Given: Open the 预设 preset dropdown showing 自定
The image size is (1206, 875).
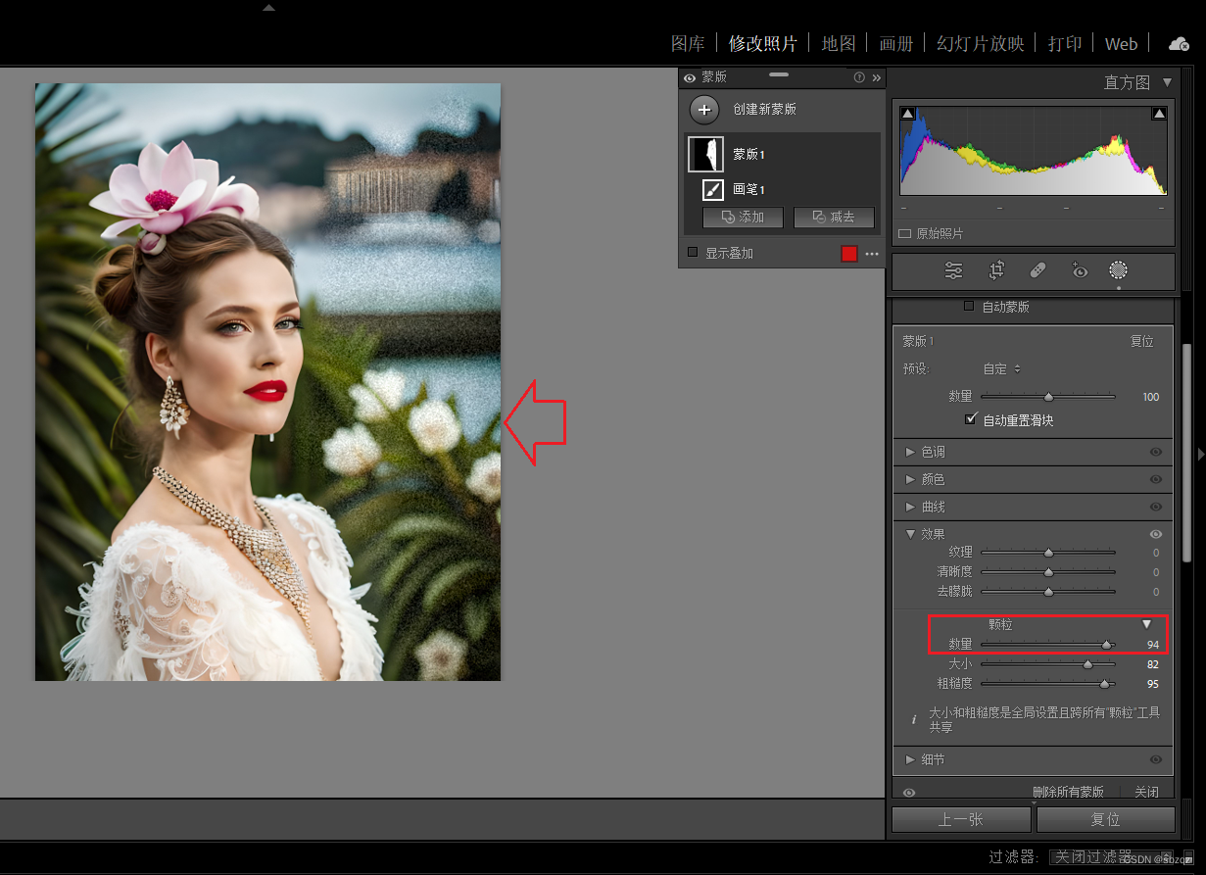Looking at the screenshot, I should pyautogui.click(x=1002, y=369).
